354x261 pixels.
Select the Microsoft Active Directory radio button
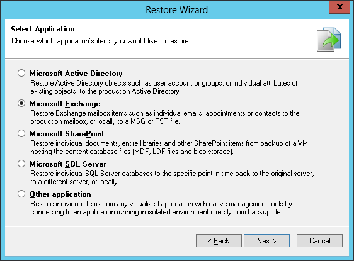pos(21,73)
